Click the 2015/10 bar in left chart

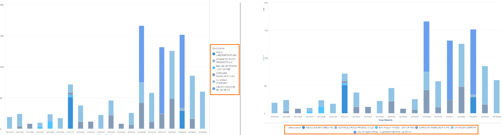point(151,111)
